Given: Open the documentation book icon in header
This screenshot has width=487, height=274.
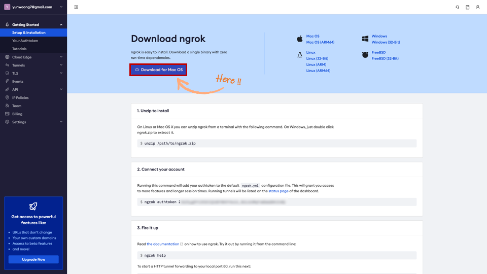Looking at the screenshot, I should [x=467, y=7].
